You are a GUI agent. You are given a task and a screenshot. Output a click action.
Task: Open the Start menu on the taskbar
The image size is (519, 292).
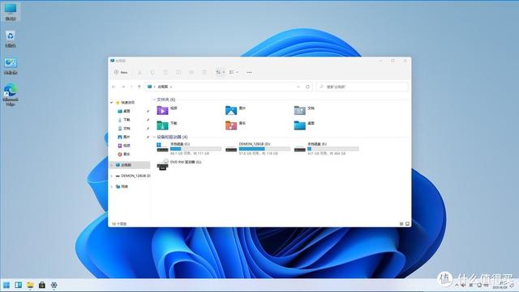click(6, 285)
